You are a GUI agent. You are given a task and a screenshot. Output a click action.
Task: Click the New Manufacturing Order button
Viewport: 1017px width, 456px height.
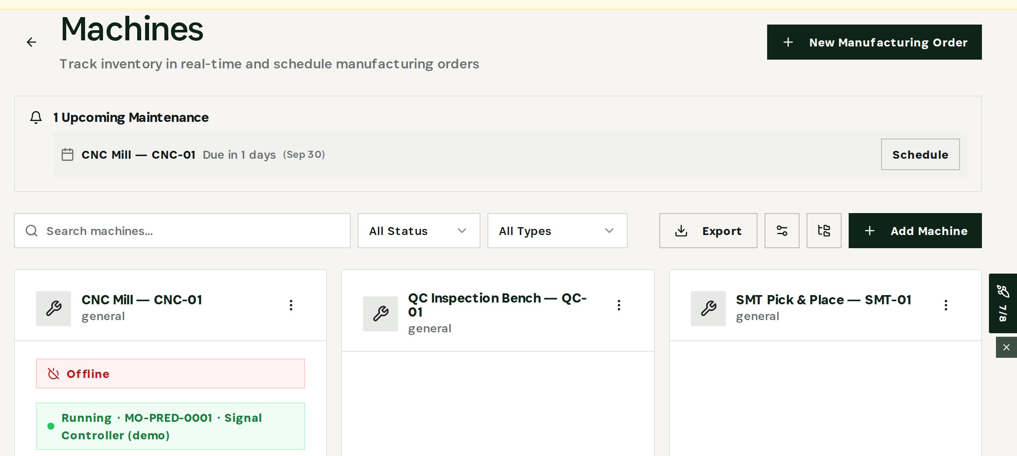tap(875, 42)
